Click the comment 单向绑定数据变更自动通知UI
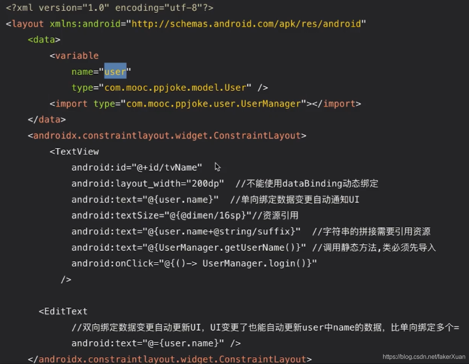 pos(295,199)
